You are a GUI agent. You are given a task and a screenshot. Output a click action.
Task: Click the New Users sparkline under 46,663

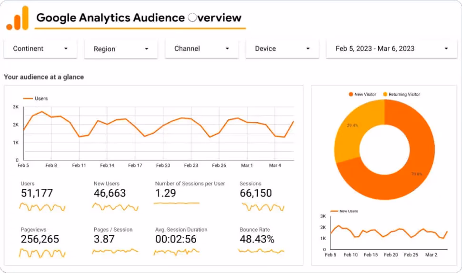click(115, 207)
